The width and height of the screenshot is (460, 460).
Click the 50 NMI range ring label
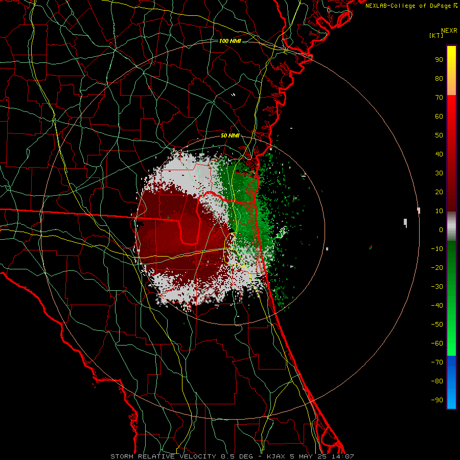230,135
